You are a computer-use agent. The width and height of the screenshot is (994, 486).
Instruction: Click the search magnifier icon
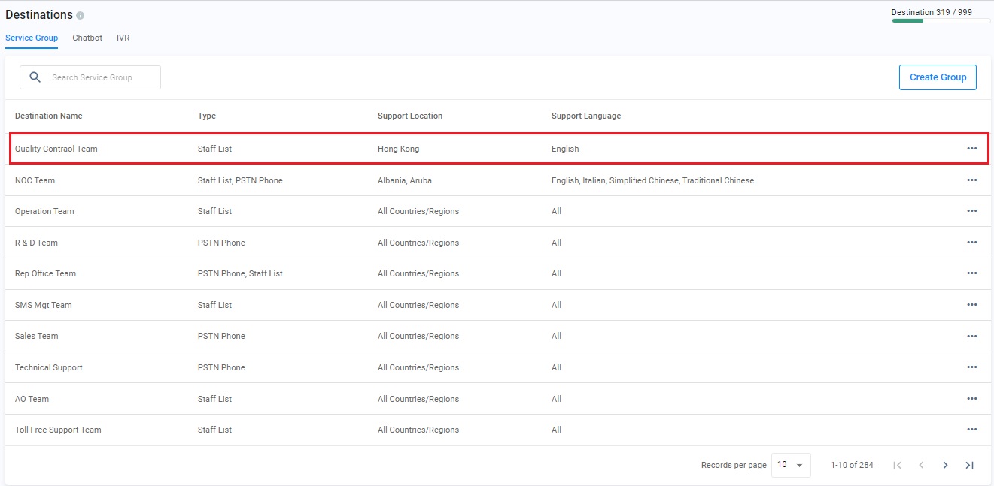35,77
